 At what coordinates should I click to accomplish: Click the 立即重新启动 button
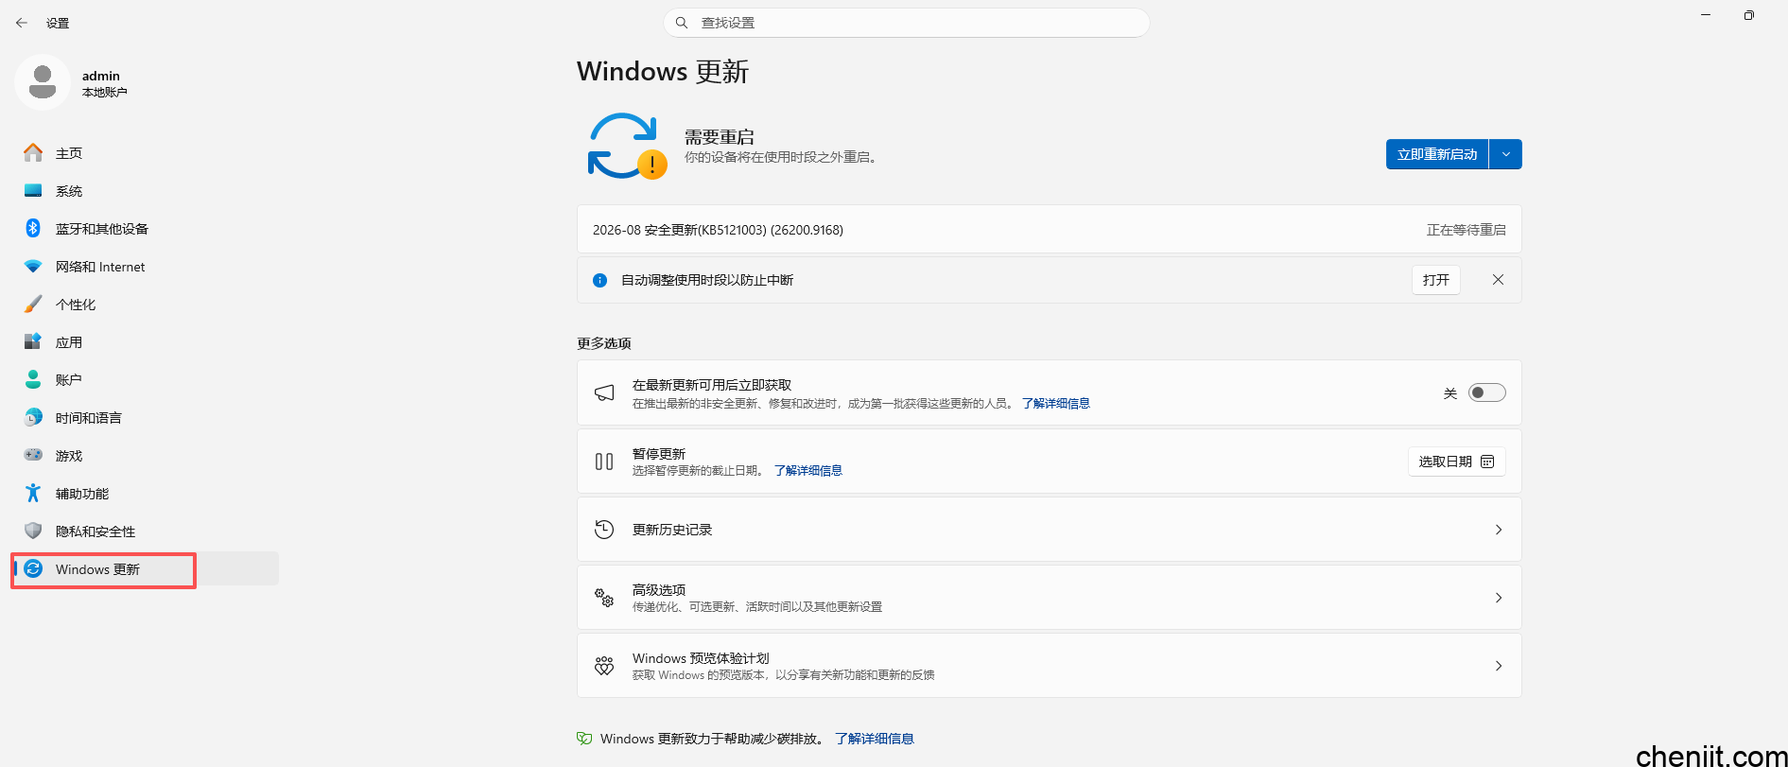click(1437, 154)
